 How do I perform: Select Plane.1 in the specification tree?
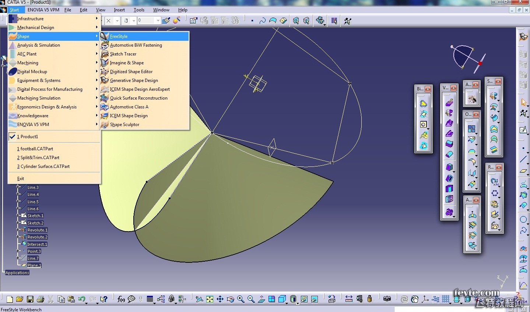[34, 265]
